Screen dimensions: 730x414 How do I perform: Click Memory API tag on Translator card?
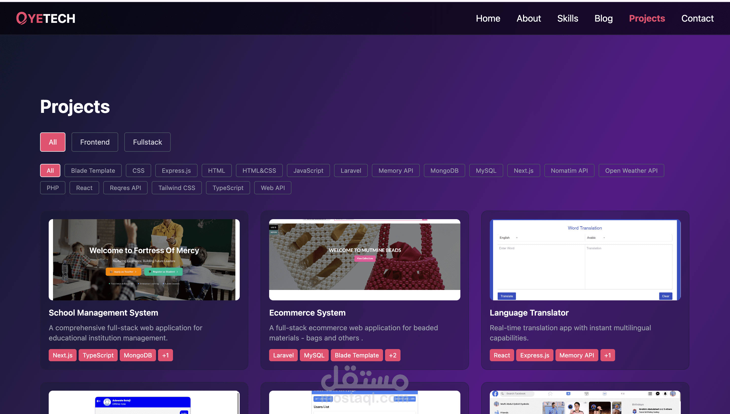pyautogui.click(x=577, y=355)
